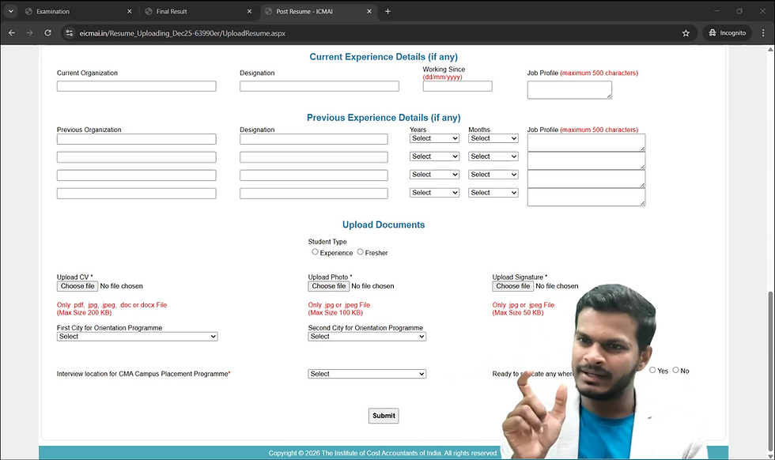Click the third Previous Organization field
The image size is (775, 460).
[x=136, y=175]
